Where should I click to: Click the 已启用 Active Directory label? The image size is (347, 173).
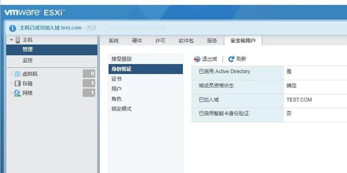coord(224,72)
